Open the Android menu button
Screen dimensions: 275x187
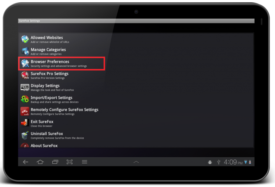click(x=85, y=162)
